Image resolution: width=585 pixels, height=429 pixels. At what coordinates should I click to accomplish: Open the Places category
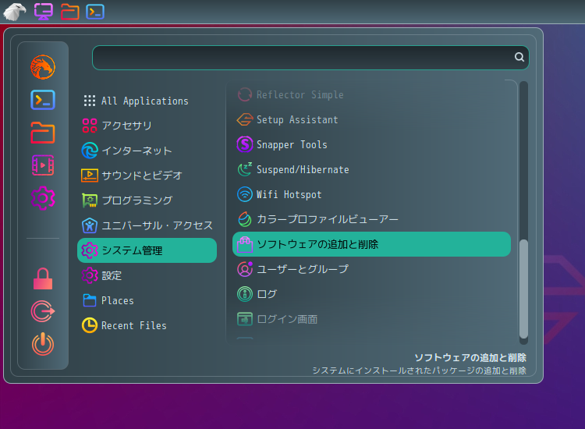[x=147, y=300]
